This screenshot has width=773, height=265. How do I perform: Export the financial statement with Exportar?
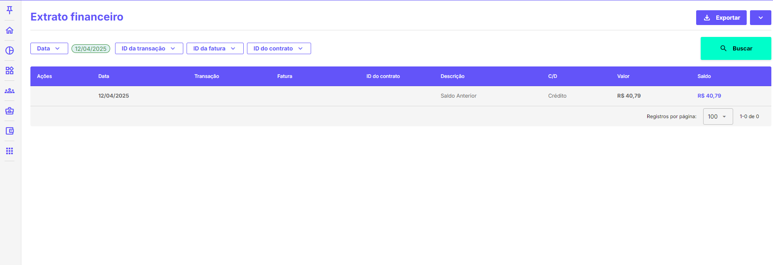click(x=721, y=18)
